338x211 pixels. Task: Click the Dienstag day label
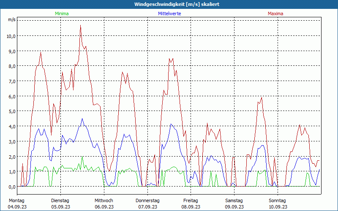60,201
